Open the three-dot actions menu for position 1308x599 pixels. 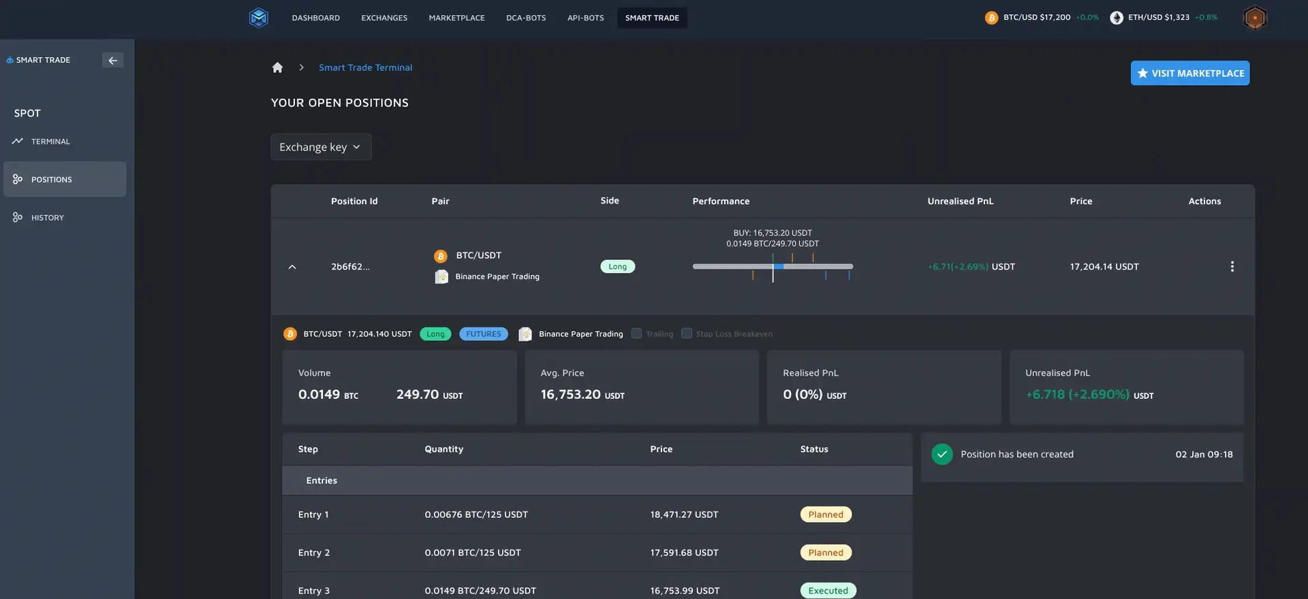1232,267
